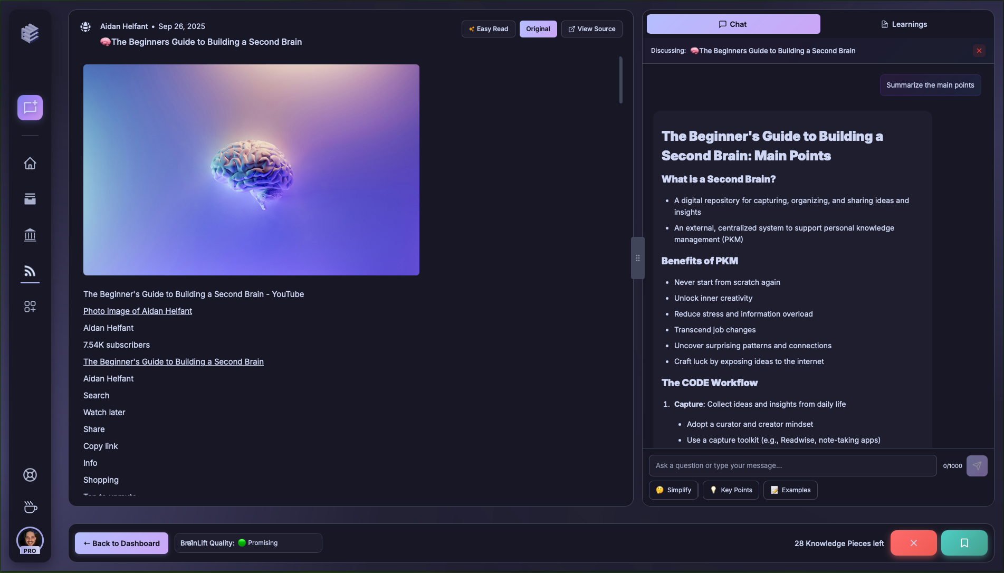Screen dimensions: 1004x573
Task: Open the Second Brain article link
Action: [173, 361]
